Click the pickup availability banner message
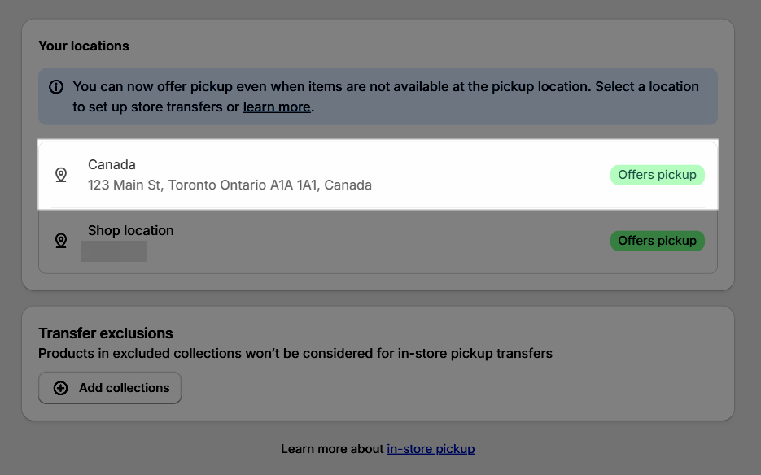 (386, 86)
